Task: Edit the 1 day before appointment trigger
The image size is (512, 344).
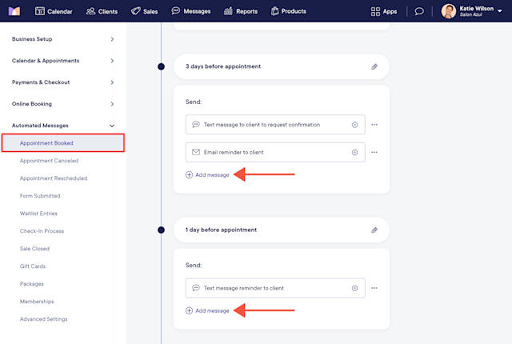Action: [374, 230]
